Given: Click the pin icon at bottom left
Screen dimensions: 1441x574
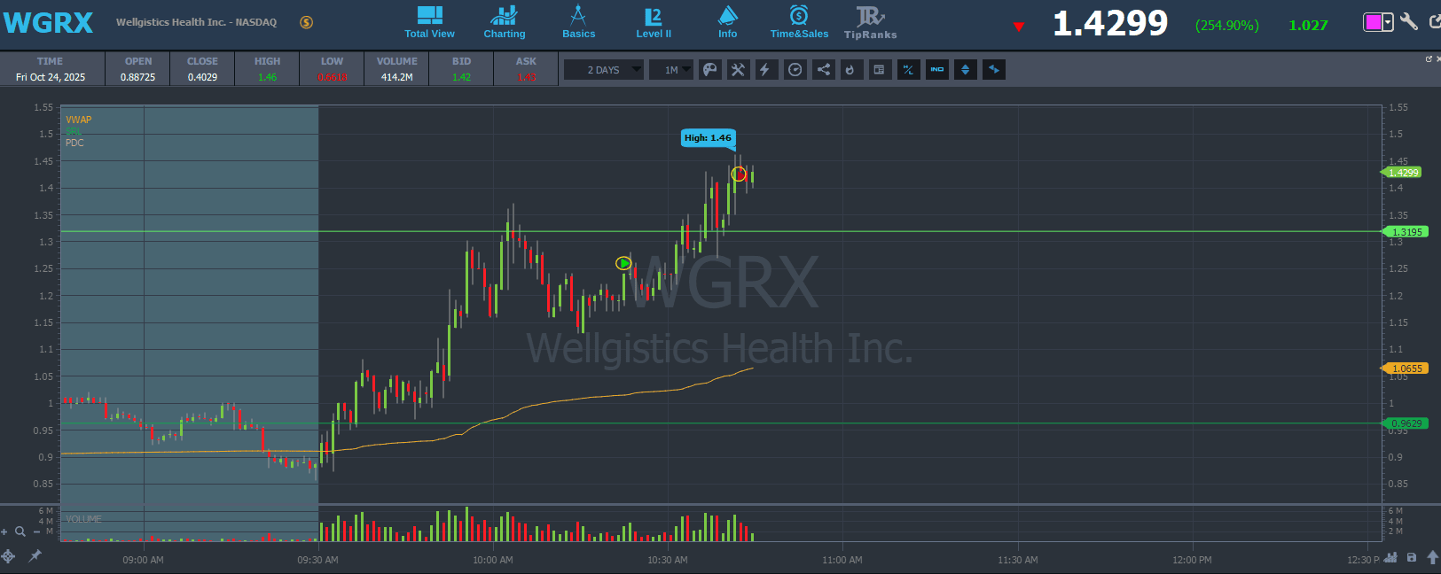Looking at the screenshot, I should (35, 556).
